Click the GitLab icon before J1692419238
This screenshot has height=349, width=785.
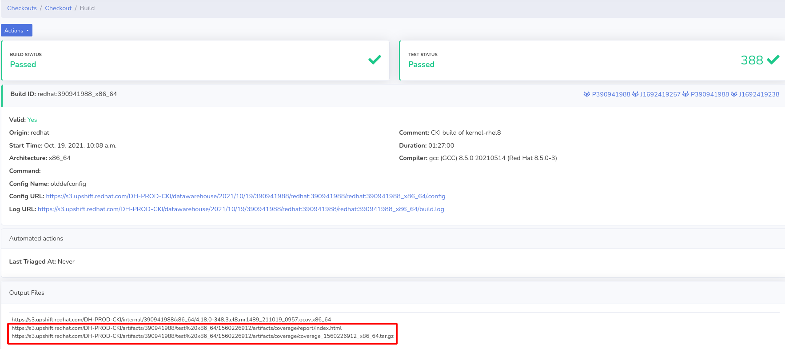tap(734, 94)
